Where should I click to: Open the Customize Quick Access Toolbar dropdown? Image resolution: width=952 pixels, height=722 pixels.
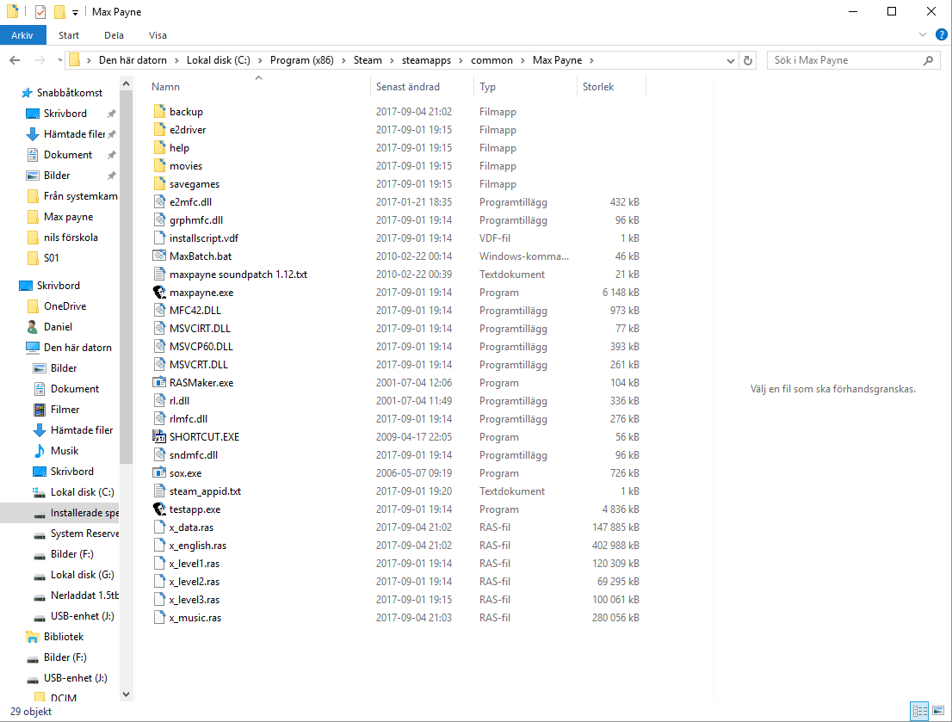click(75, 12)
